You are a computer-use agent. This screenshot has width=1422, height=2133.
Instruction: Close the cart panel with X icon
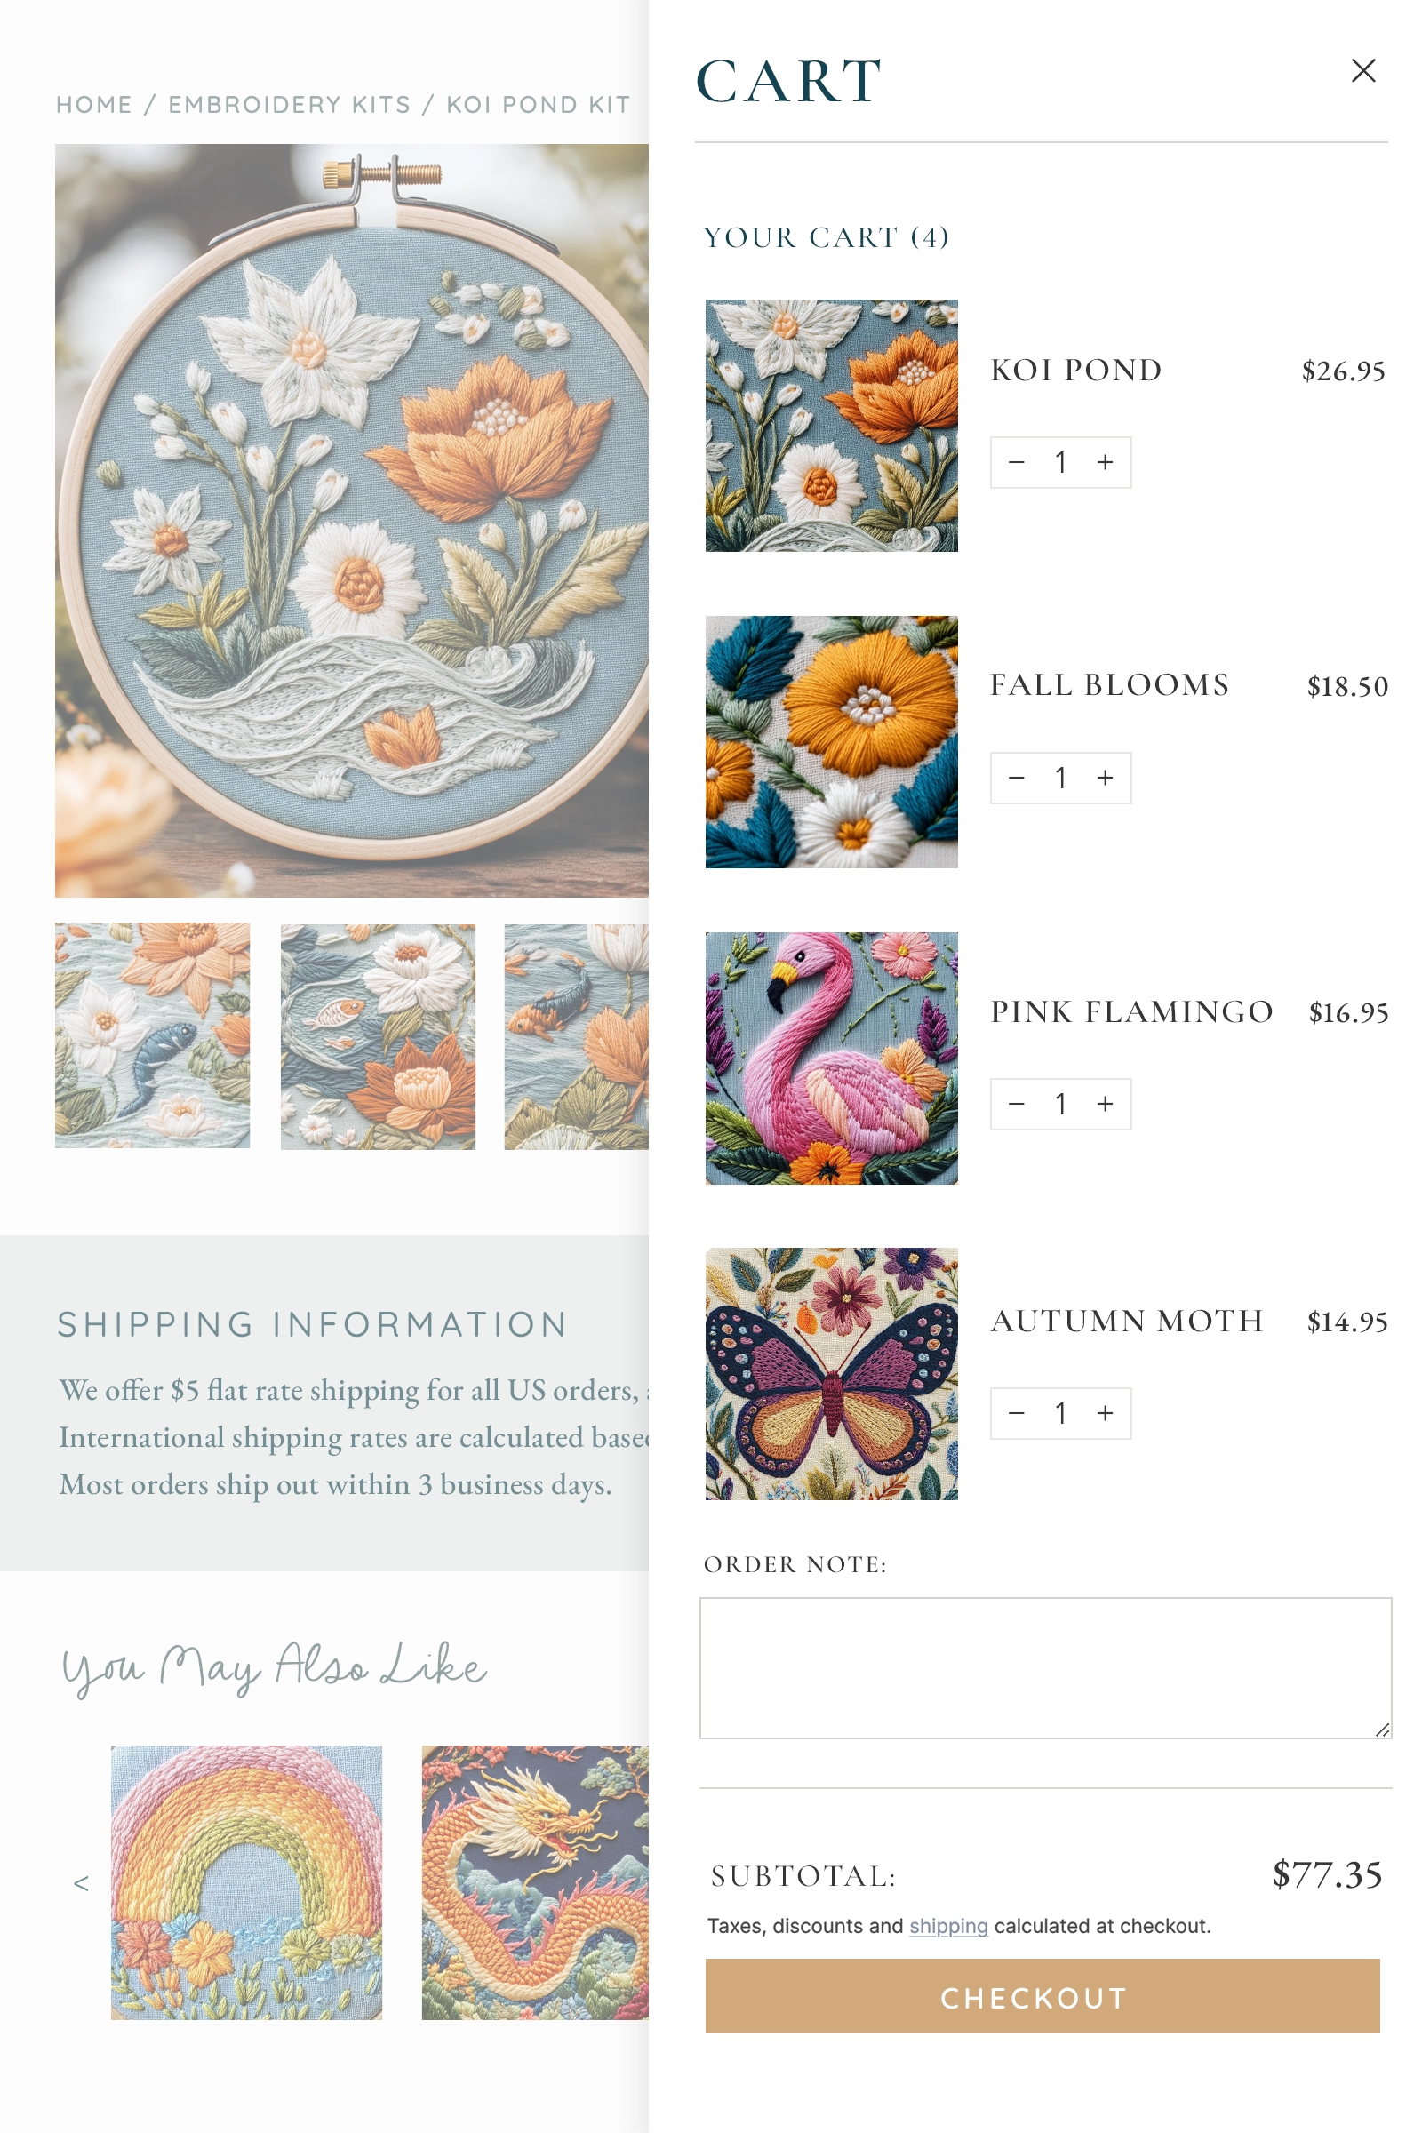click(x=1363, y=71)
